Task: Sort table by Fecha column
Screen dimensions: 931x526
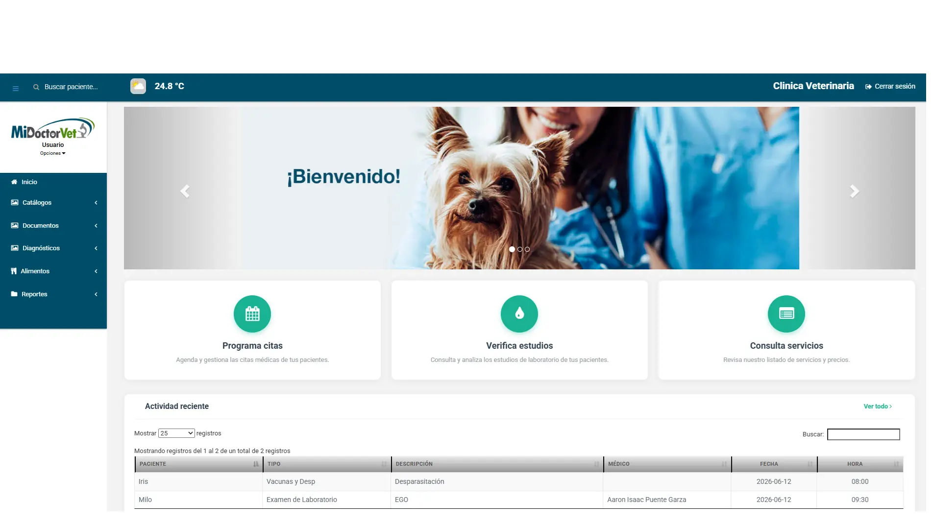Action: [774, 464]
